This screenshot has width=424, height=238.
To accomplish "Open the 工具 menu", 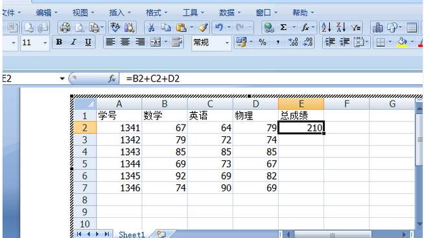I will [193, 13].
